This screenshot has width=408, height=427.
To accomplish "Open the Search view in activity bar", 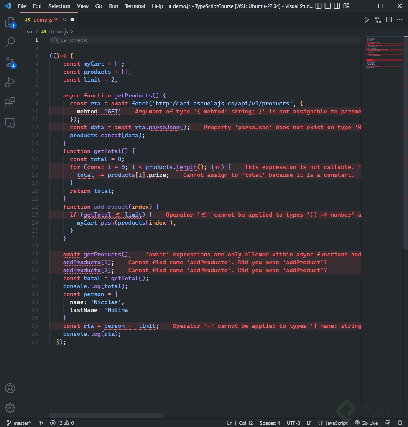I will 10,42.
